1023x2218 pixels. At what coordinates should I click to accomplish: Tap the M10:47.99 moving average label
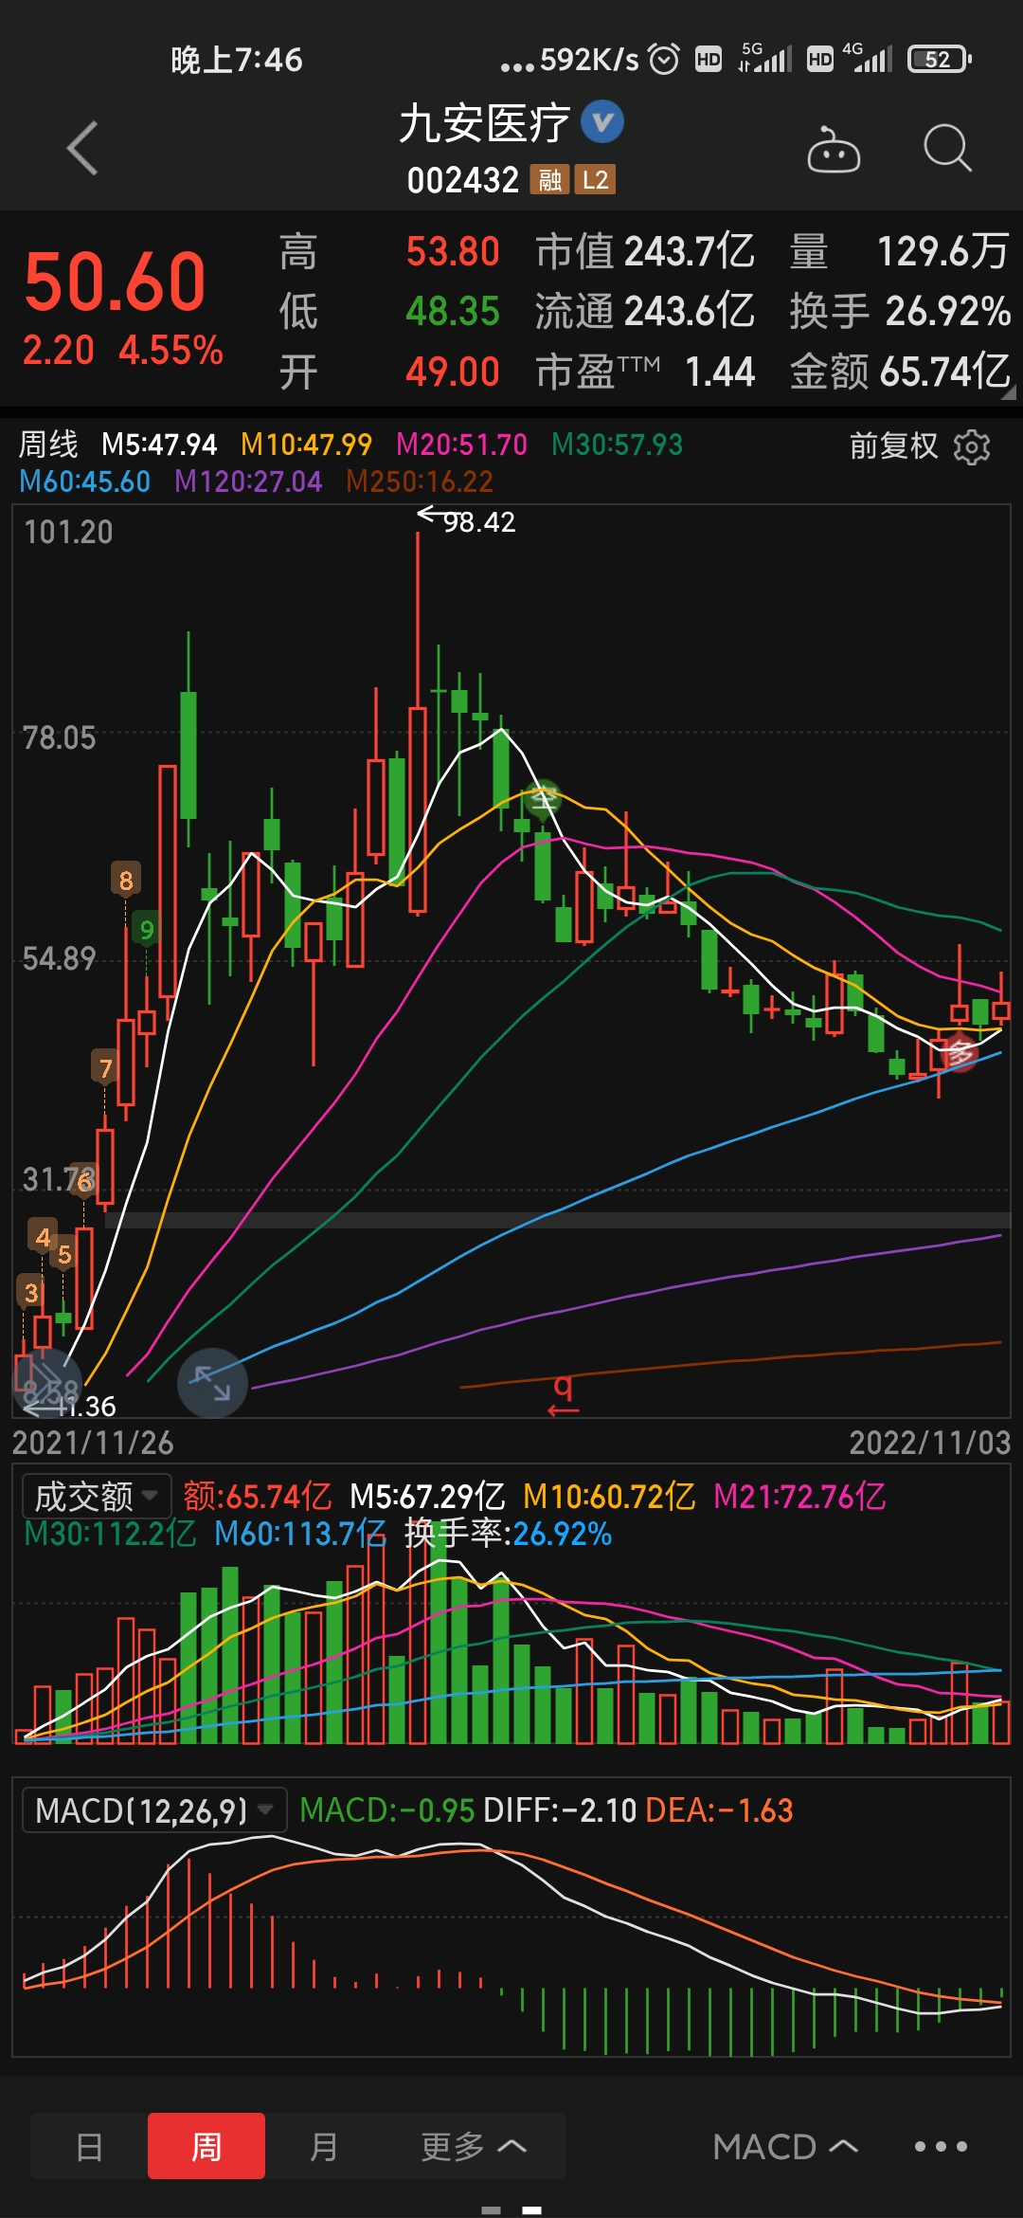click(306, 444)
